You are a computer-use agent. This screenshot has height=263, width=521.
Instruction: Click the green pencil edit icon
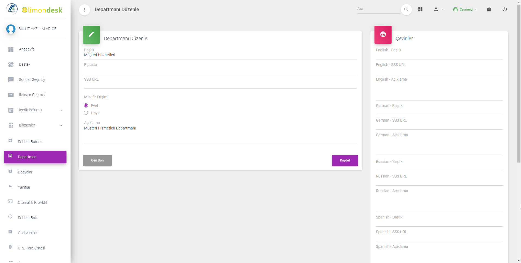[x=91, y=34]
